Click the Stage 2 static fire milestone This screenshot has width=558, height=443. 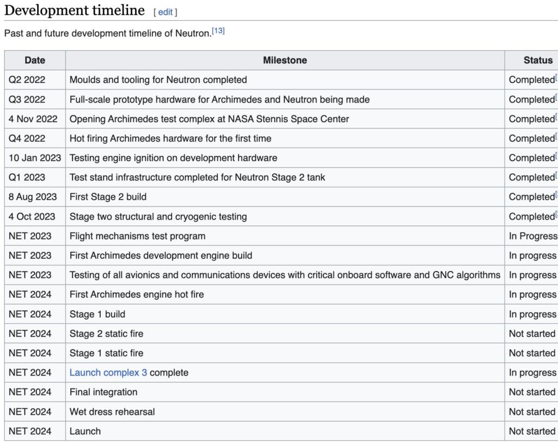[106, 333]
